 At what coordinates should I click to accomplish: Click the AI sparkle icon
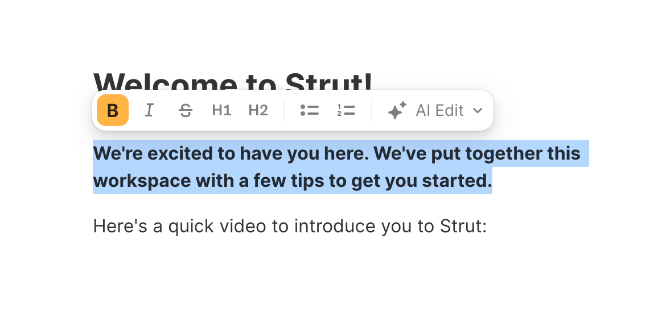pos(397,110)
